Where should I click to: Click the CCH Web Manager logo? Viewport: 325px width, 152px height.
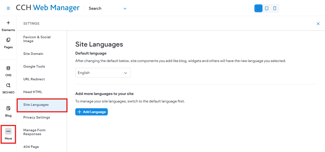[48, 8]
